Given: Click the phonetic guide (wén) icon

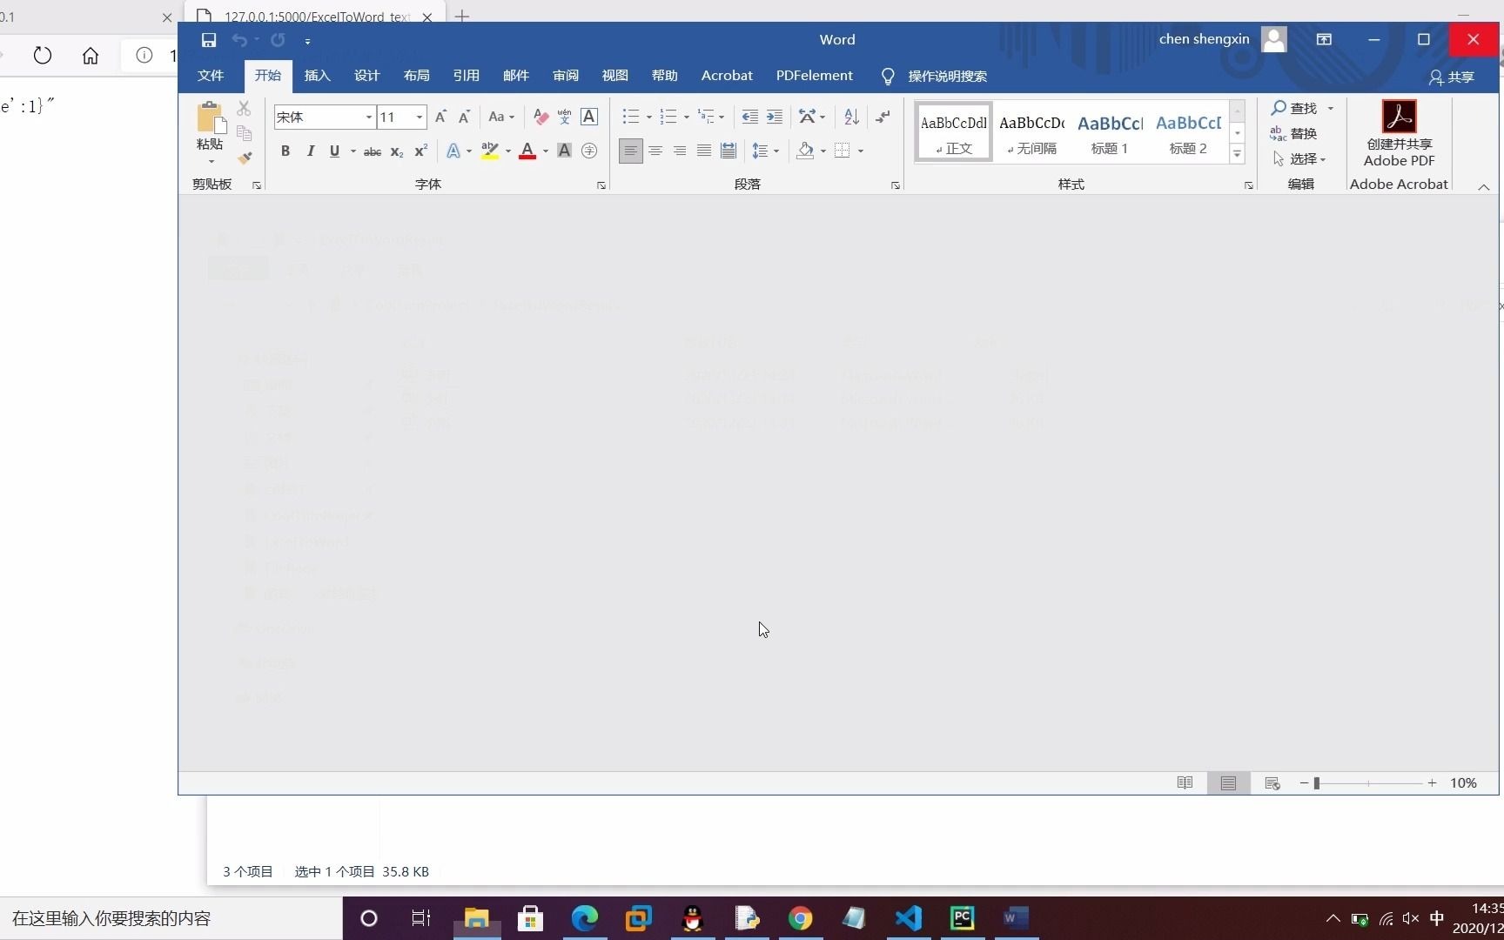Looking at the screenshot, I should tap(565, 117).
